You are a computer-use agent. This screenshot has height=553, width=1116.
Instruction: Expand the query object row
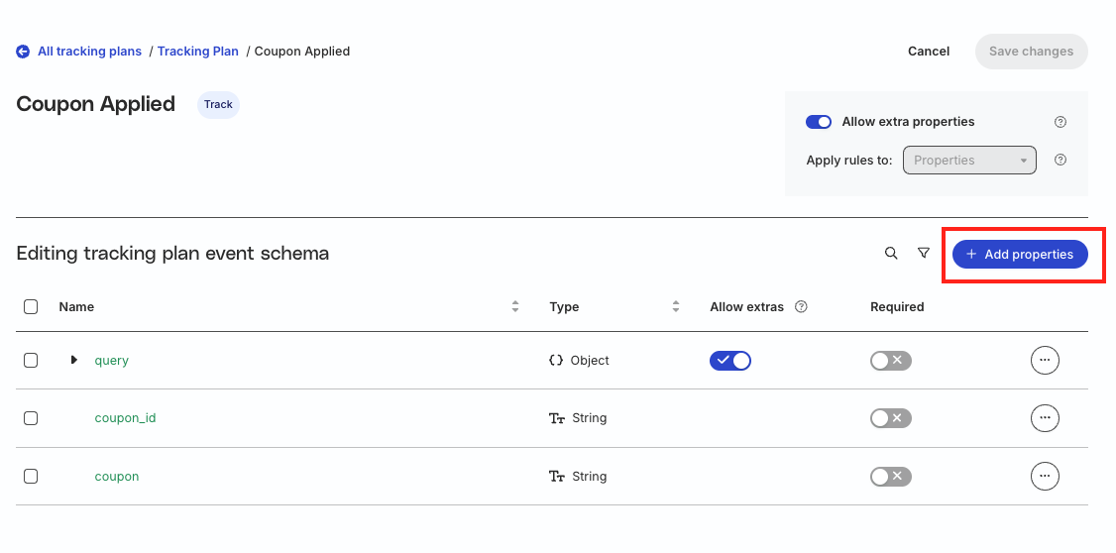pos(74,360)
